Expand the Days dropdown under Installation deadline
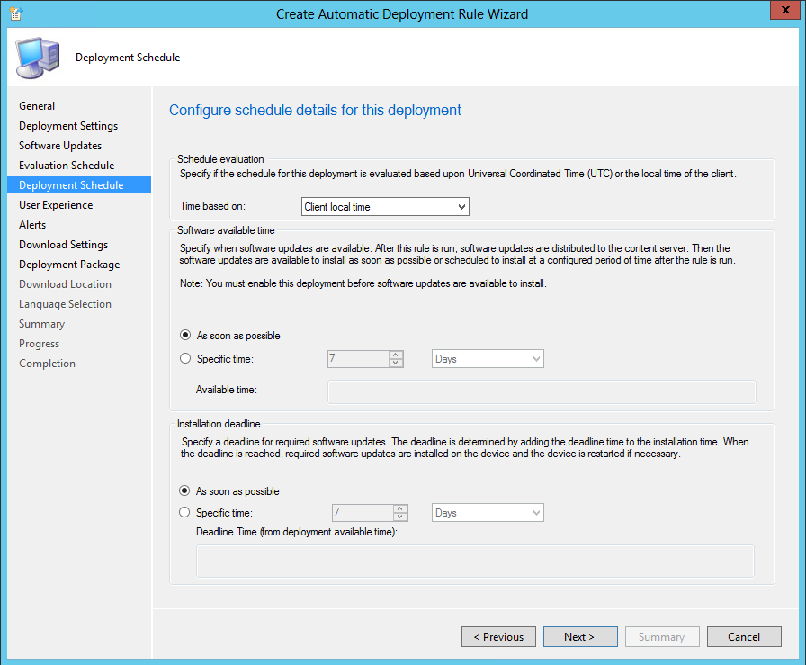 (488, 513)
